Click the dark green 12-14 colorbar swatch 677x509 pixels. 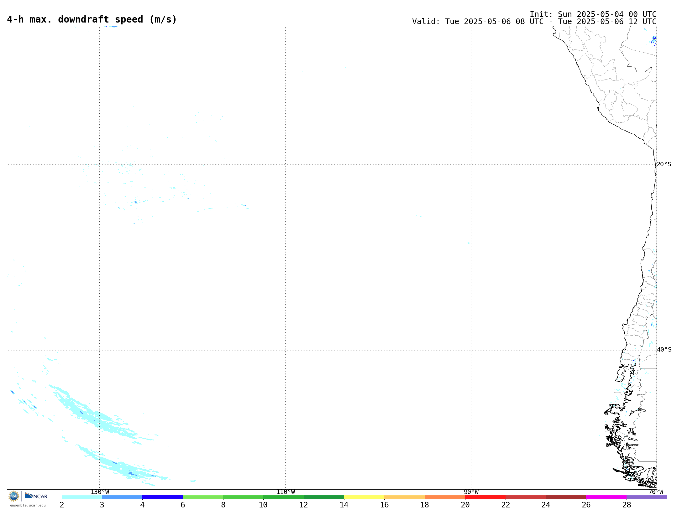pos(324,497)
